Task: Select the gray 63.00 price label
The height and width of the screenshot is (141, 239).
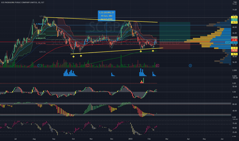Action: point(234,37)
